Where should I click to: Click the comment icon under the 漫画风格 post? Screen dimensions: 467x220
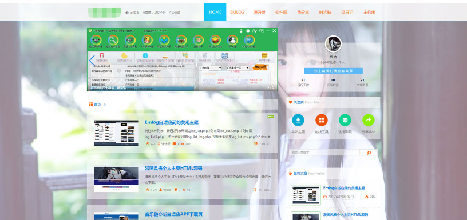176,190
